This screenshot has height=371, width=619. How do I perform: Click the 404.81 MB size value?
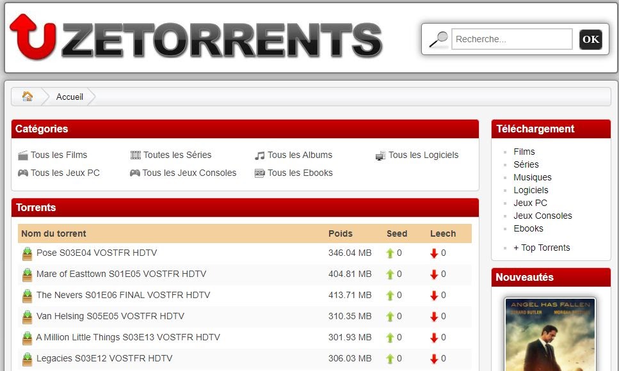pos(350,274)
